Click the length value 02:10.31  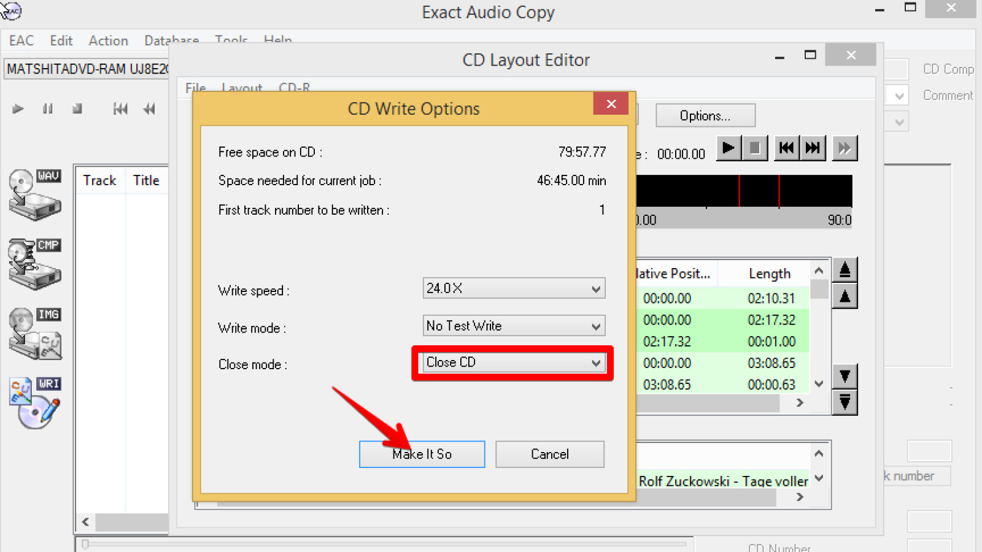tap(771, 299)
